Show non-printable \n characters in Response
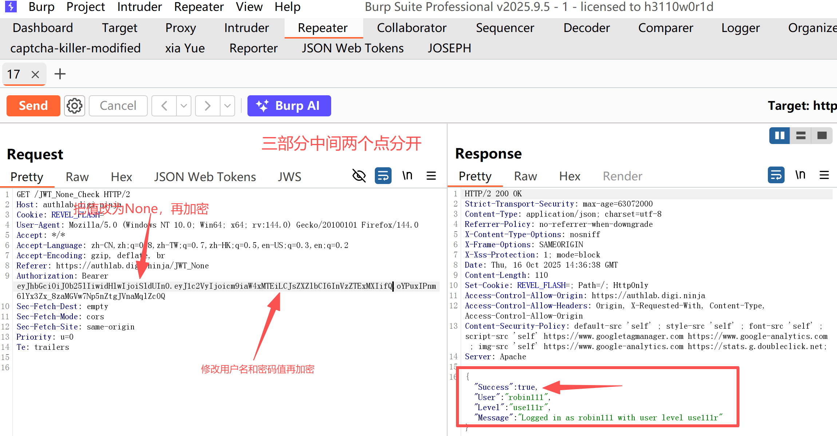 [800, 175]
